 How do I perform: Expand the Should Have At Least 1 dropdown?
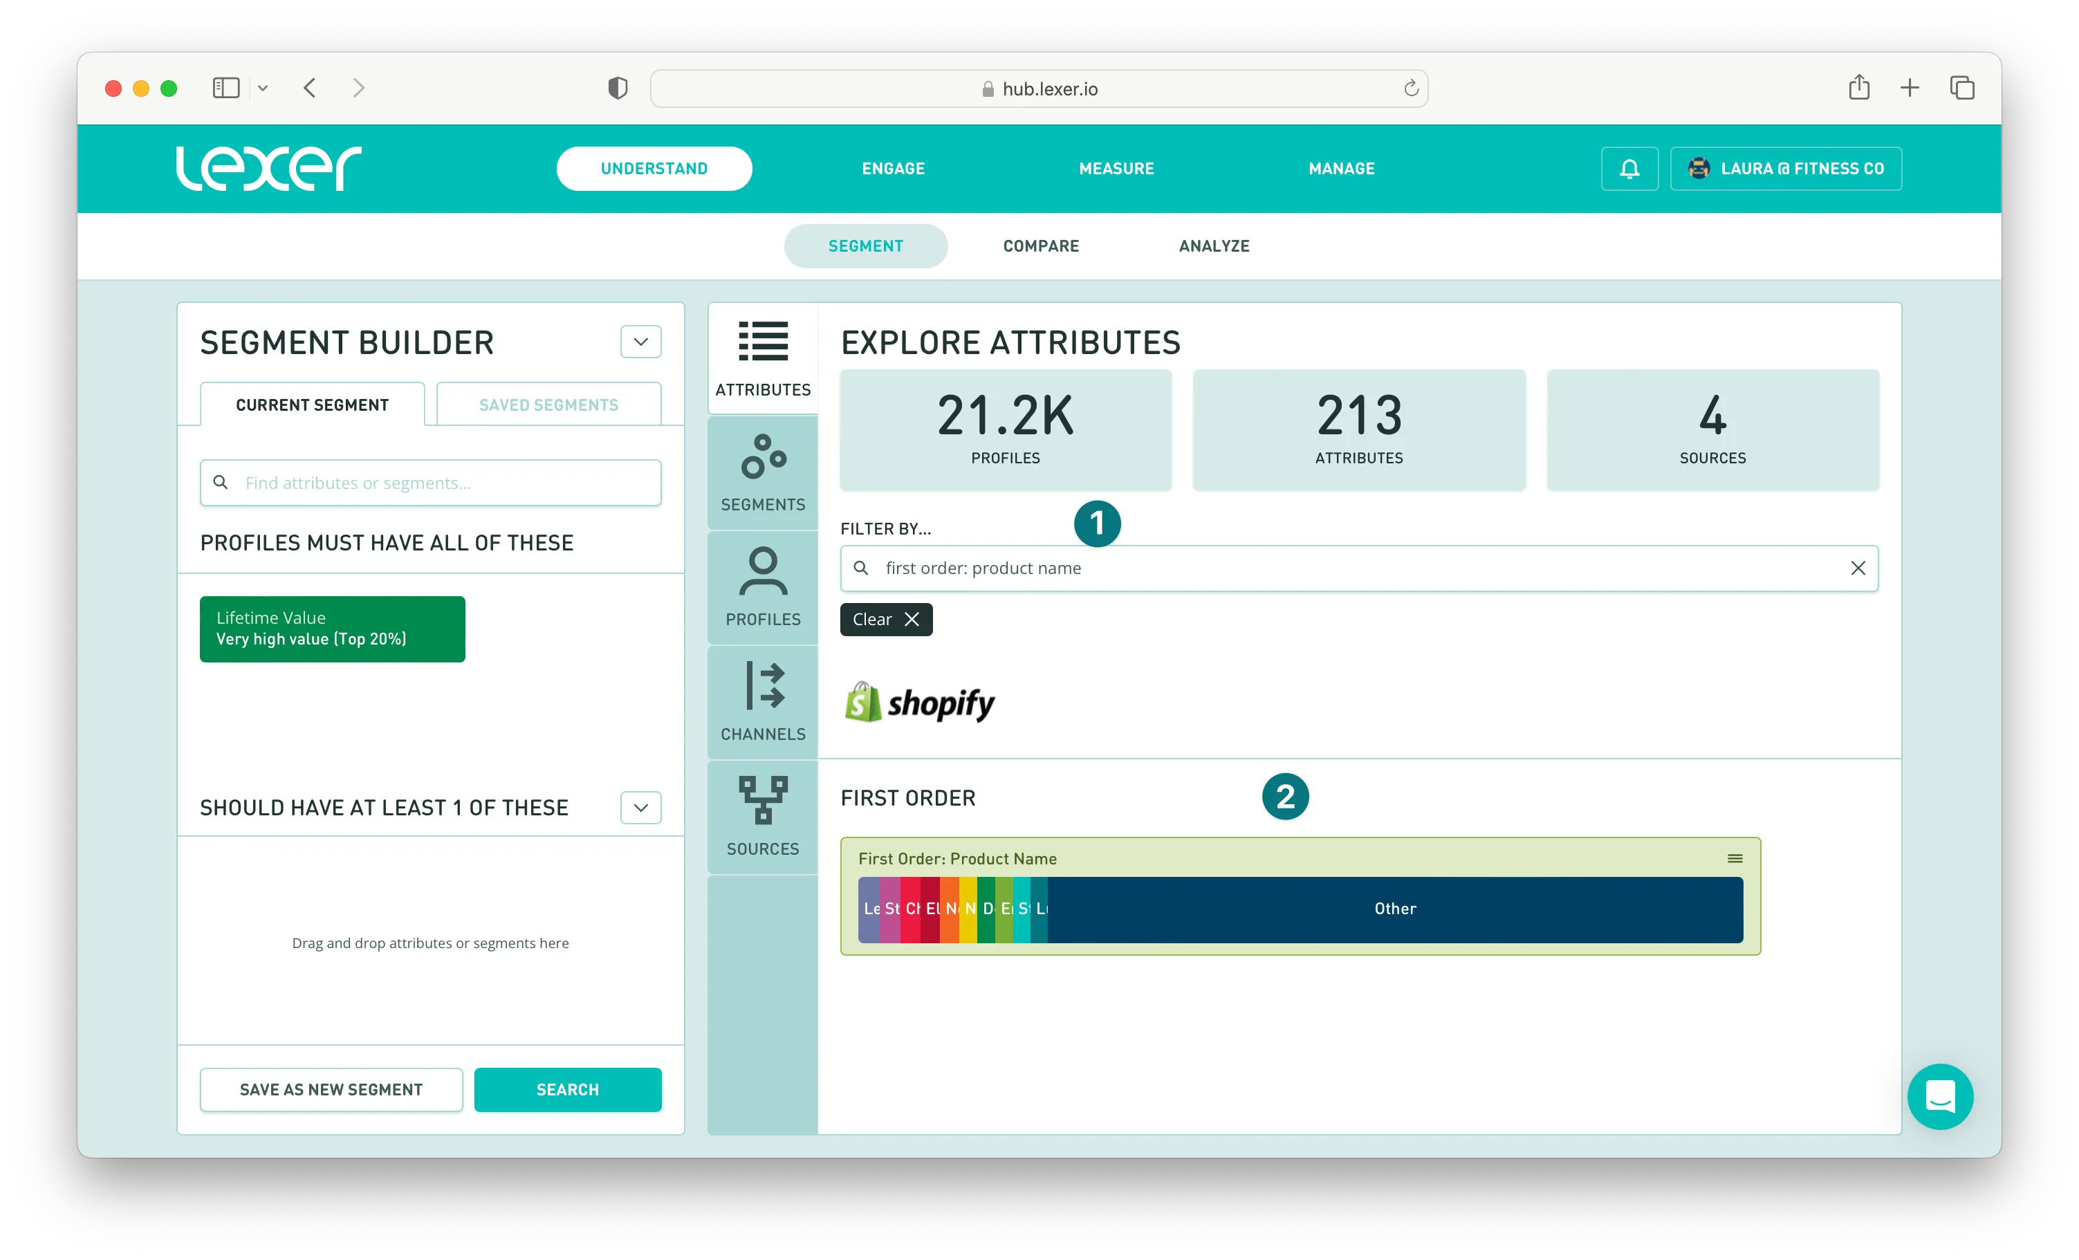pyautogui.click(x=640, y=808)
